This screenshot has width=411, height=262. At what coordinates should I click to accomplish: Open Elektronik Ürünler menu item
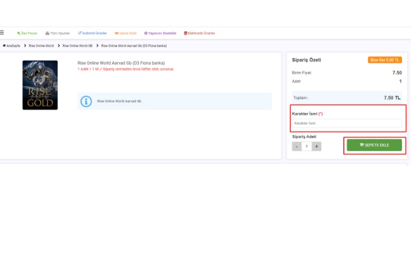[199, 33]
